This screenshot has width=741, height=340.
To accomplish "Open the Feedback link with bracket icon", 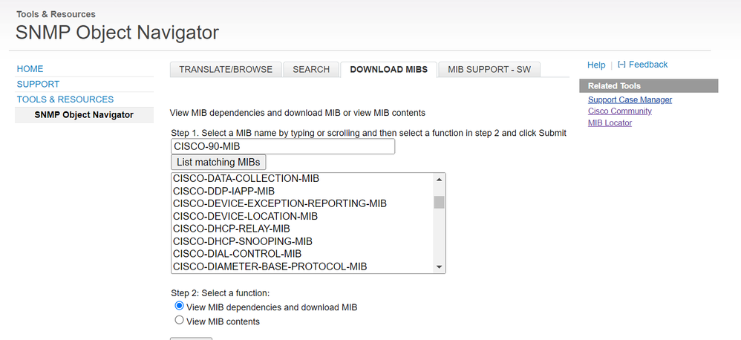I will pyautogui.click(x=643, y=65).
